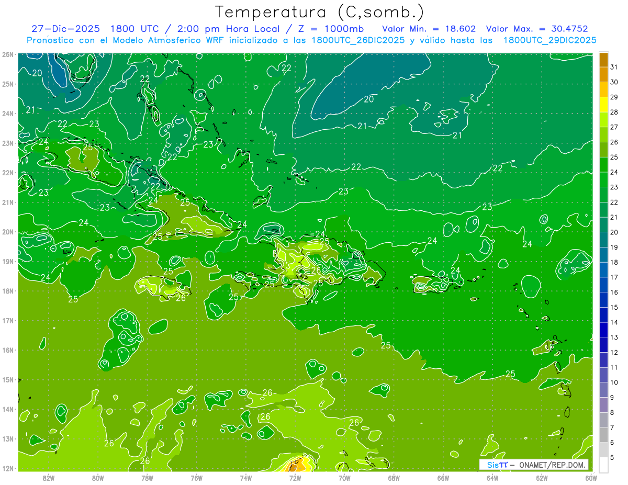628x485 pixels.
Task: Click the "22N" latitude label
Action: click(x=8, y=173)
